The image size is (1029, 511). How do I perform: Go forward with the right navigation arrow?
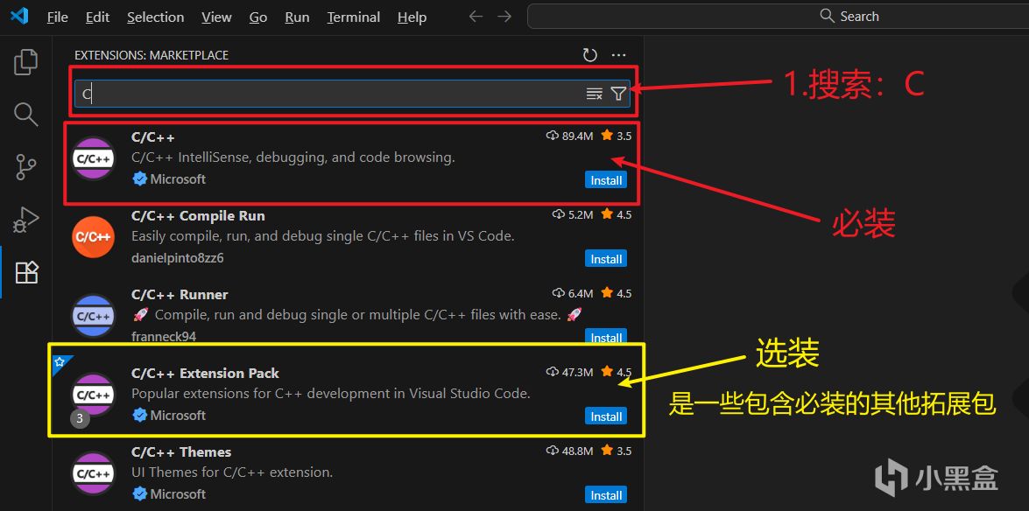tap(504, 17)
